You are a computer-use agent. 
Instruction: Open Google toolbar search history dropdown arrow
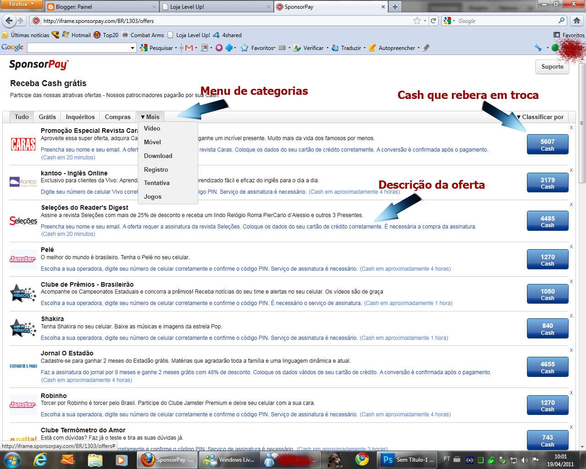coord(133,48)
